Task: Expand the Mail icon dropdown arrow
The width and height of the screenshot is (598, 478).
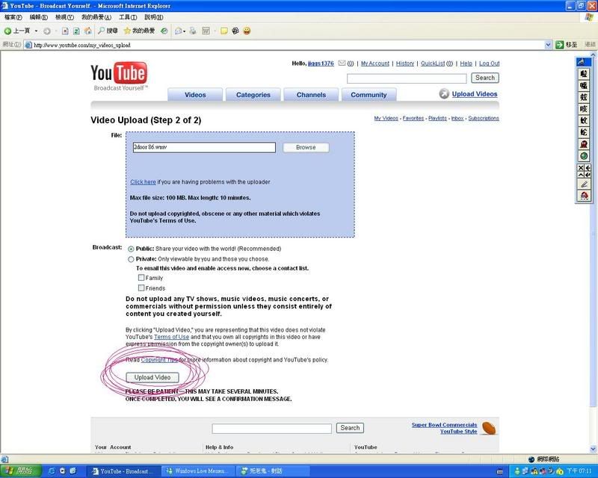Action: [184, 31]
